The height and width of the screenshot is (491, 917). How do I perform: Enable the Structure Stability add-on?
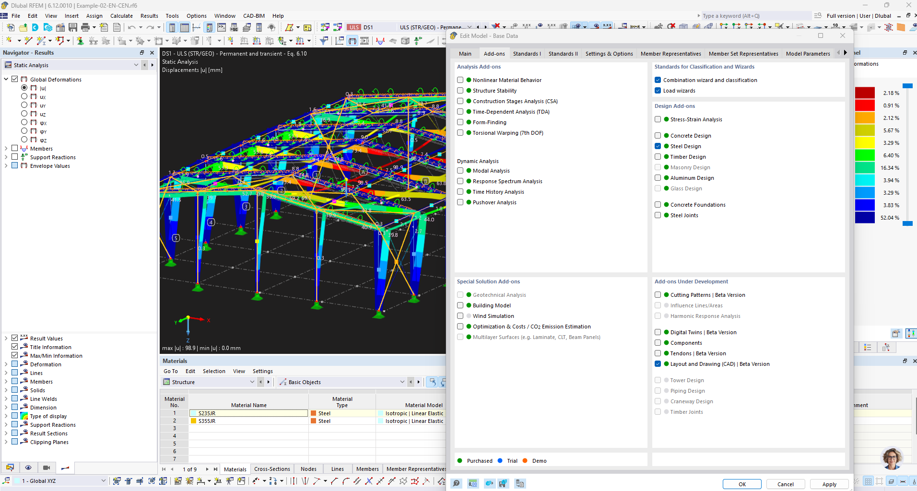tap(460, 91)
